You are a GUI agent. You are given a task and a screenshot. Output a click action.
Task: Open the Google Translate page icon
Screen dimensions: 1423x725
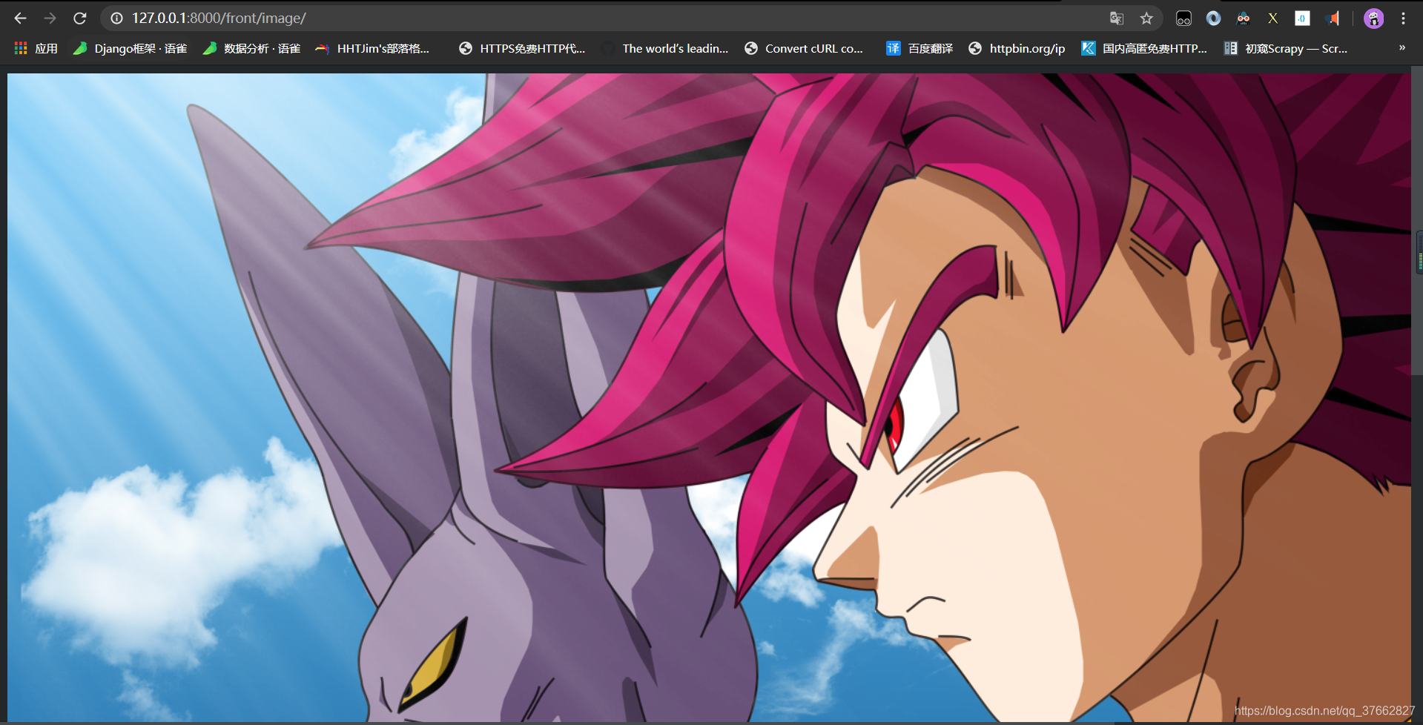1117,18
